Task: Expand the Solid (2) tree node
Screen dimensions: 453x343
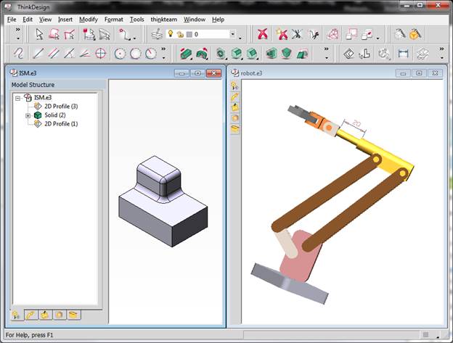Action: (28, 116)
